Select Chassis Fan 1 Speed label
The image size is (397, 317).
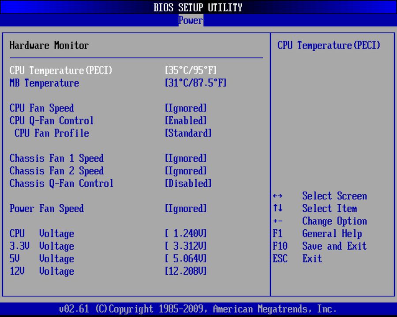(57, 158)
